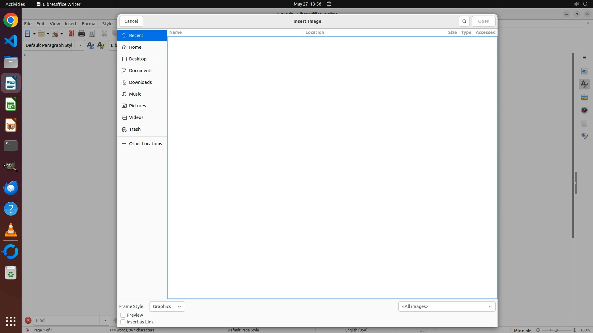Open LibreOffice Calc from the dock

[x=11, y=104]
